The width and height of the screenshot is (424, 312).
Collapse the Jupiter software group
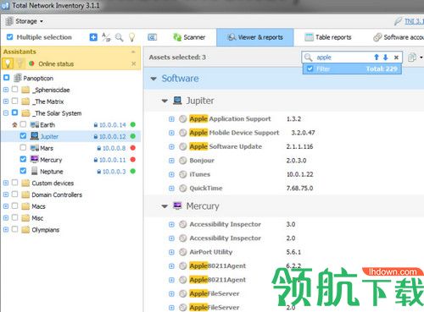click(165, 101)
